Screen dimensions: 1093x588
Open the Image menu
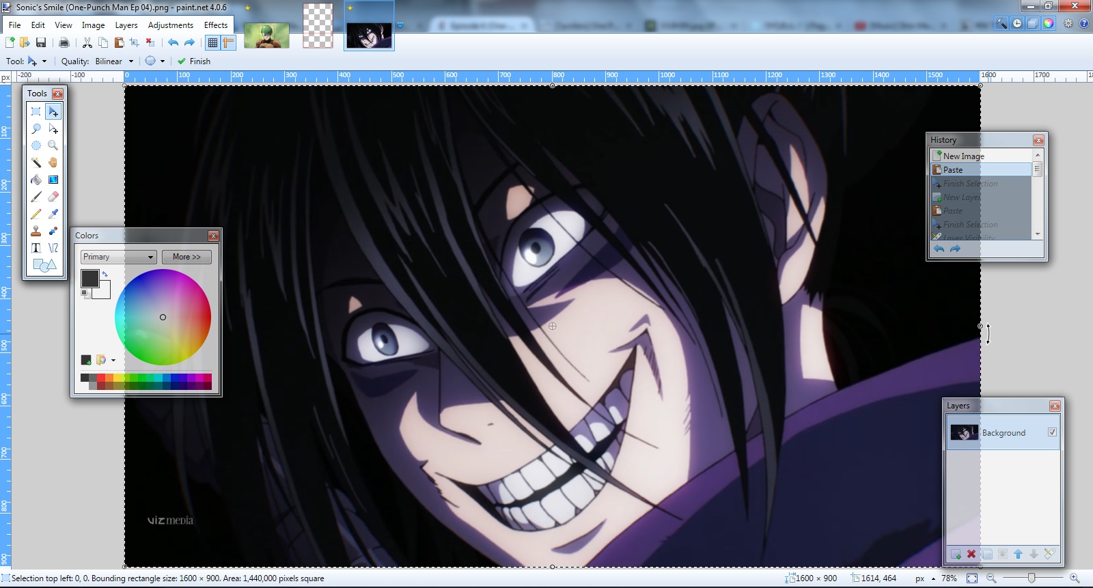(94, 25)
